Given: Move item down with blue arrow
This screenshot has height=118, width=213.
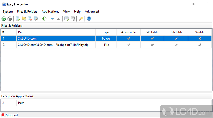Looking at the screenshot, I should point(52,19).
